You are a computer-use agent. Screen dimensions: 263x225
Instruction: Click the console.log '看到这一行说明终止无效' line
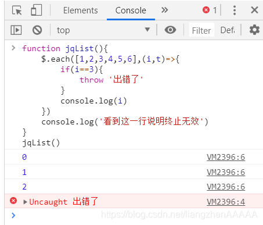125,122
